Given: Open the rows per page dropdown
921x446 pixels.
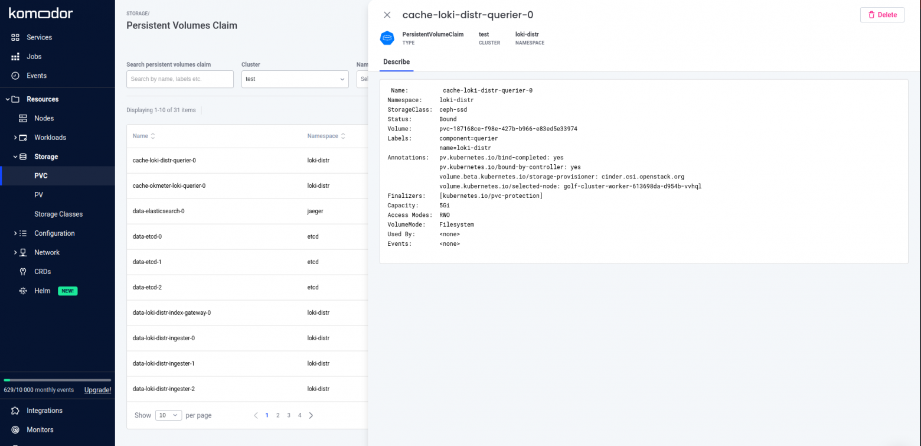Looking at the screenshot, I should point(168,415).
